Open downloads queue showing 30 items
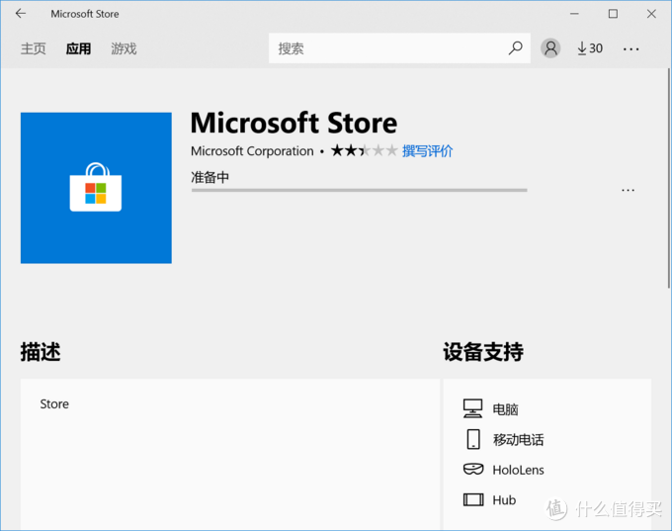Image resolution: width=672 pixels, height=531 pixels. pos(590,48)
